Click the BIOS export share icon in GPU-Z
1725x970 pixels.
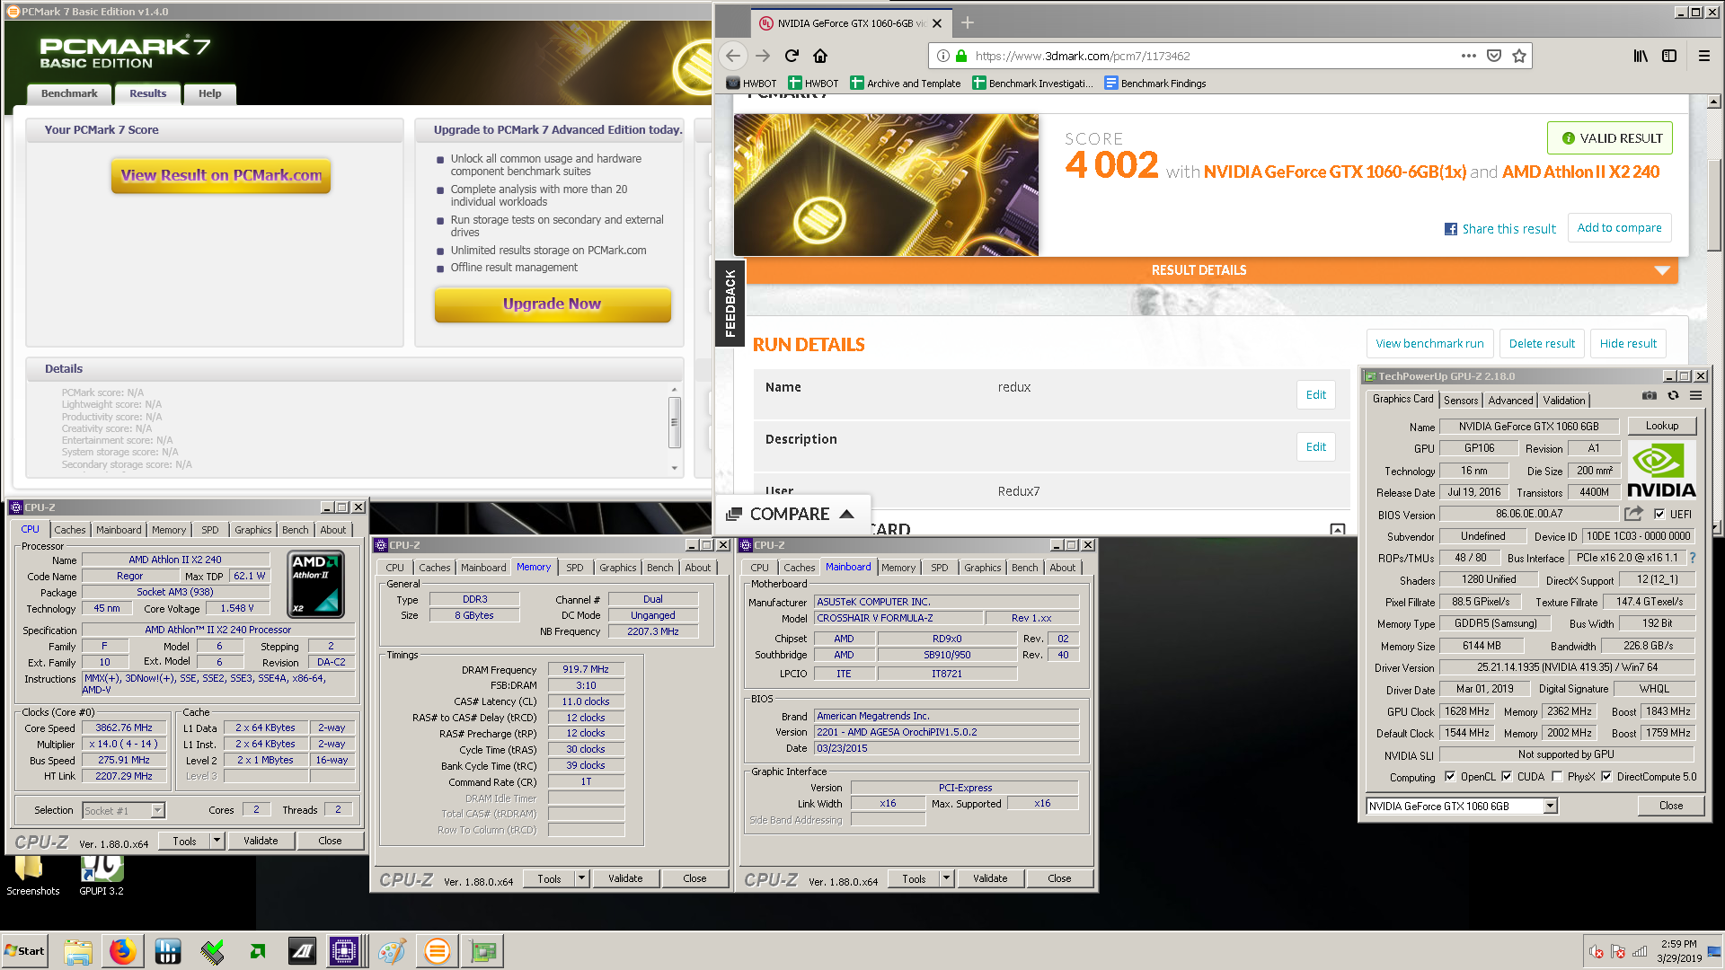point(1633,514)
